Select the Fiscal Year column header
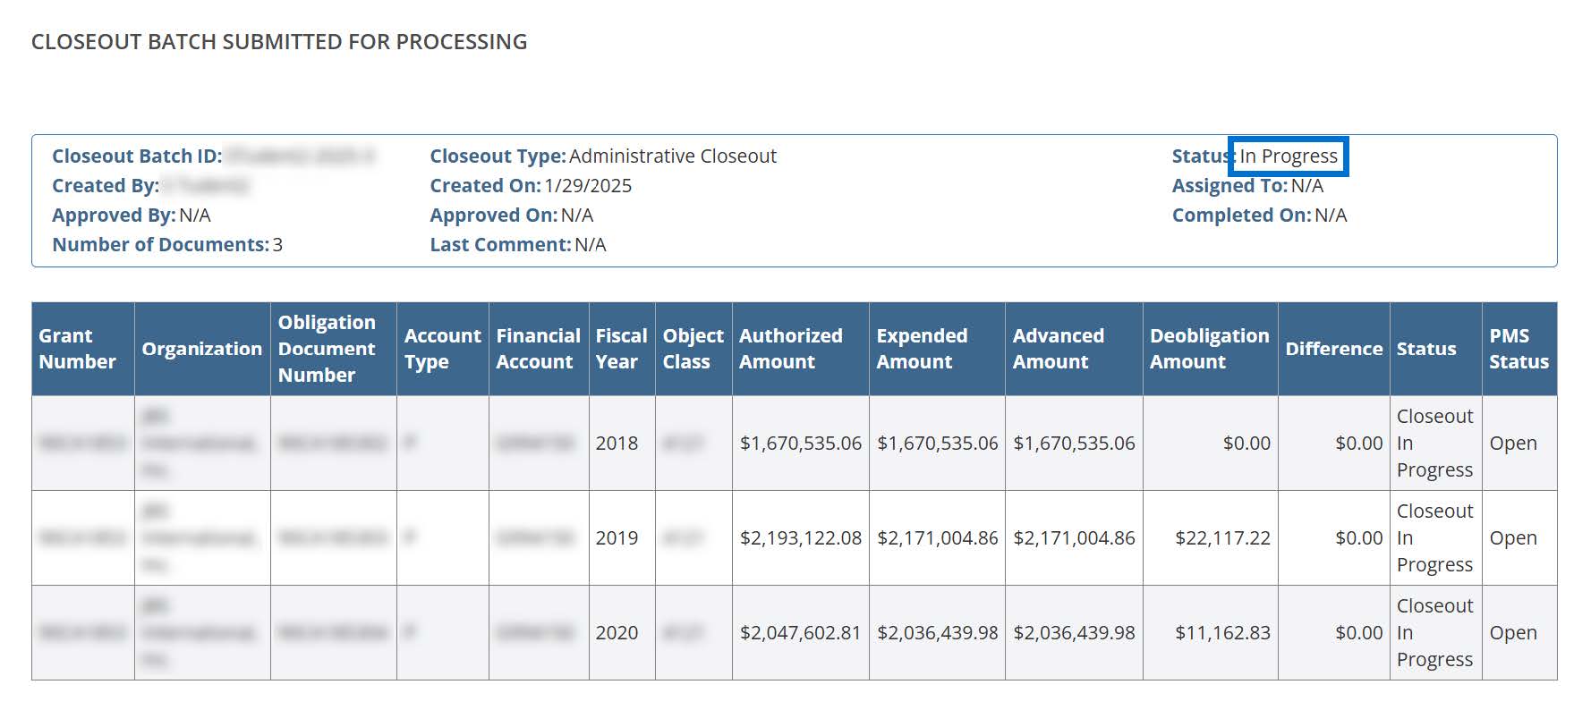The image size is (1591, 710). [621, 349]
